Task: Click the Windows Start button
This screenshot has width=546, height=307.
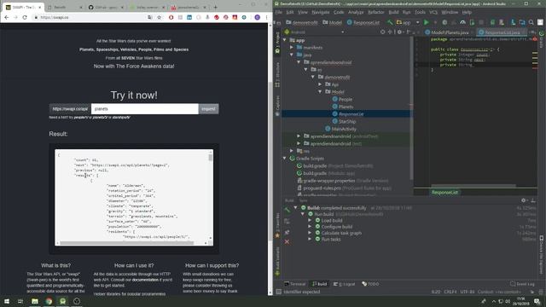Action: point(6,301)
